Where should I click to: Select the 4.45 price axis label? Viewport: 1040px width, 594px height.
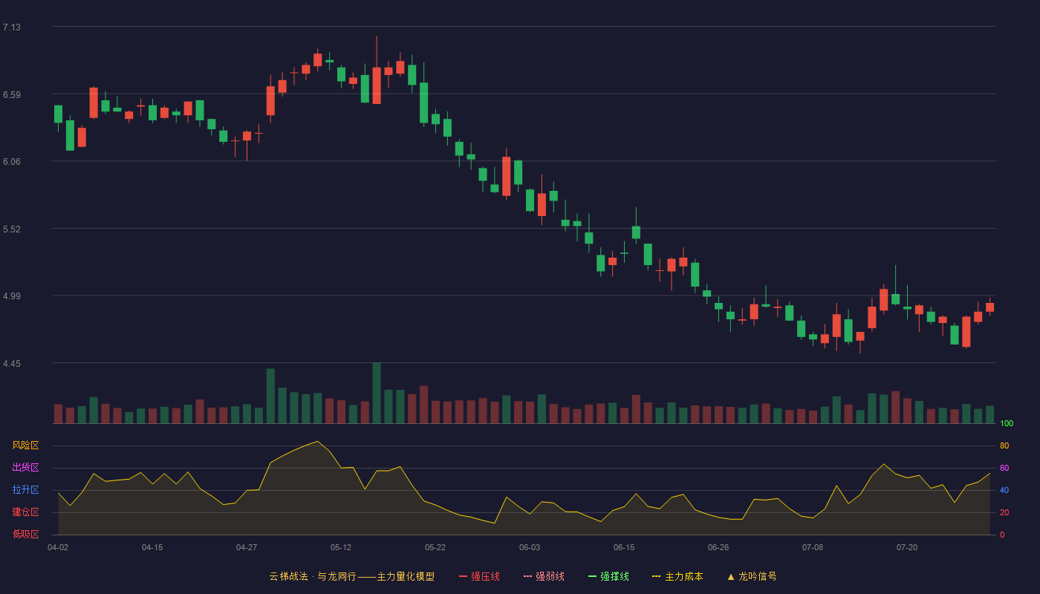tap(12, 364)
